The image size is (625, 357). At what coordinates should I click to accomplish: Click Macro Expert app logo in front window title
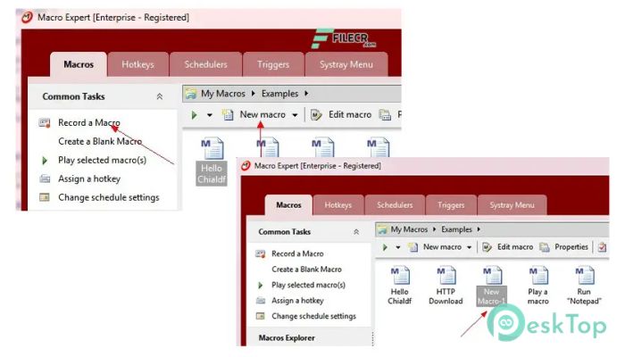(x=246, y=166)
